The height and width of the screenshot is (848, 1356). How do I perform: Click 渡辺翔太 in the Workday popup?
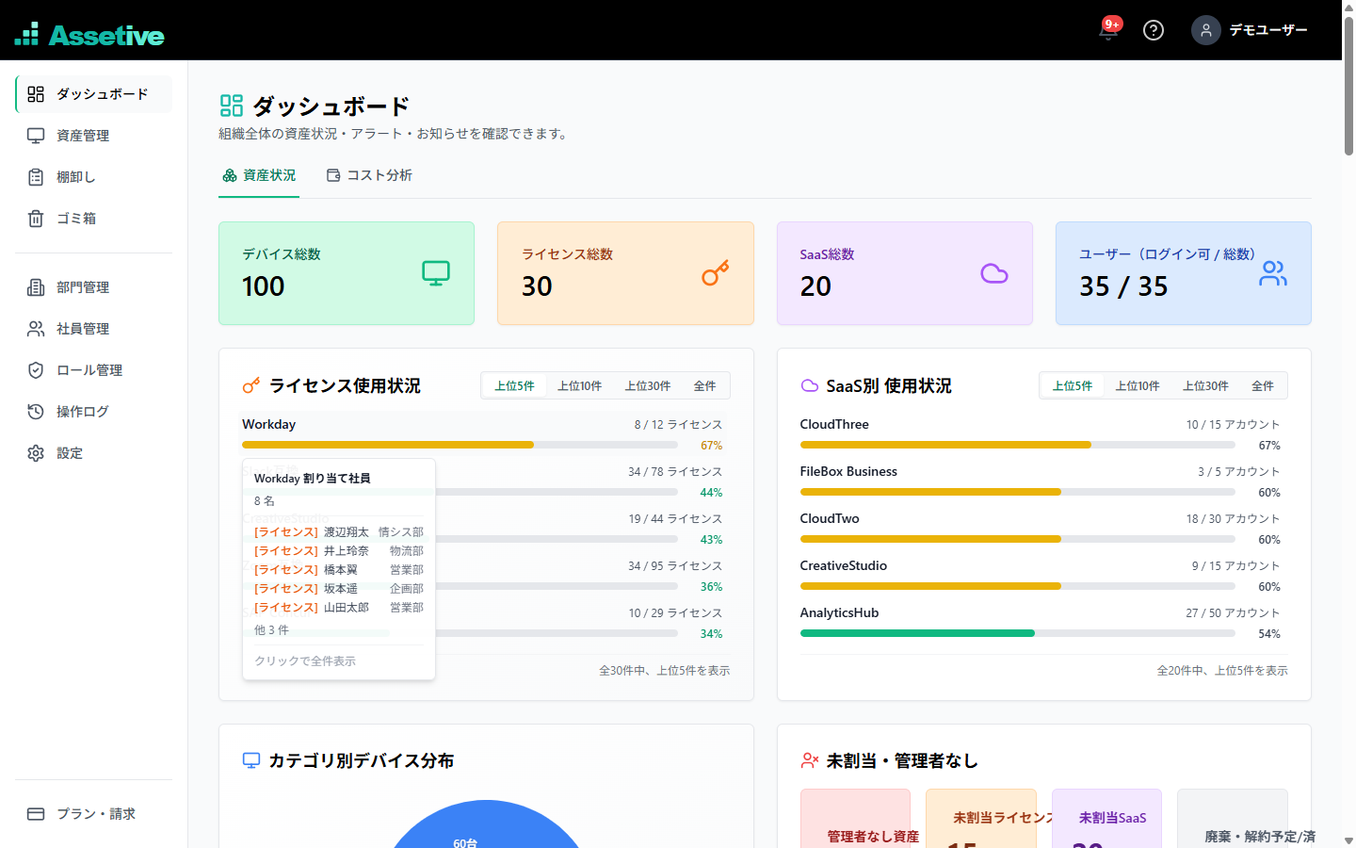coord(347,532)
